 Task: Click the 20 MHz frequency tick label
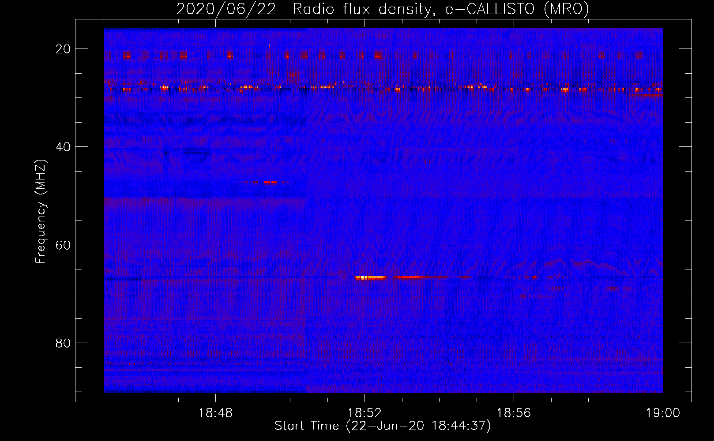coord(63,49)
